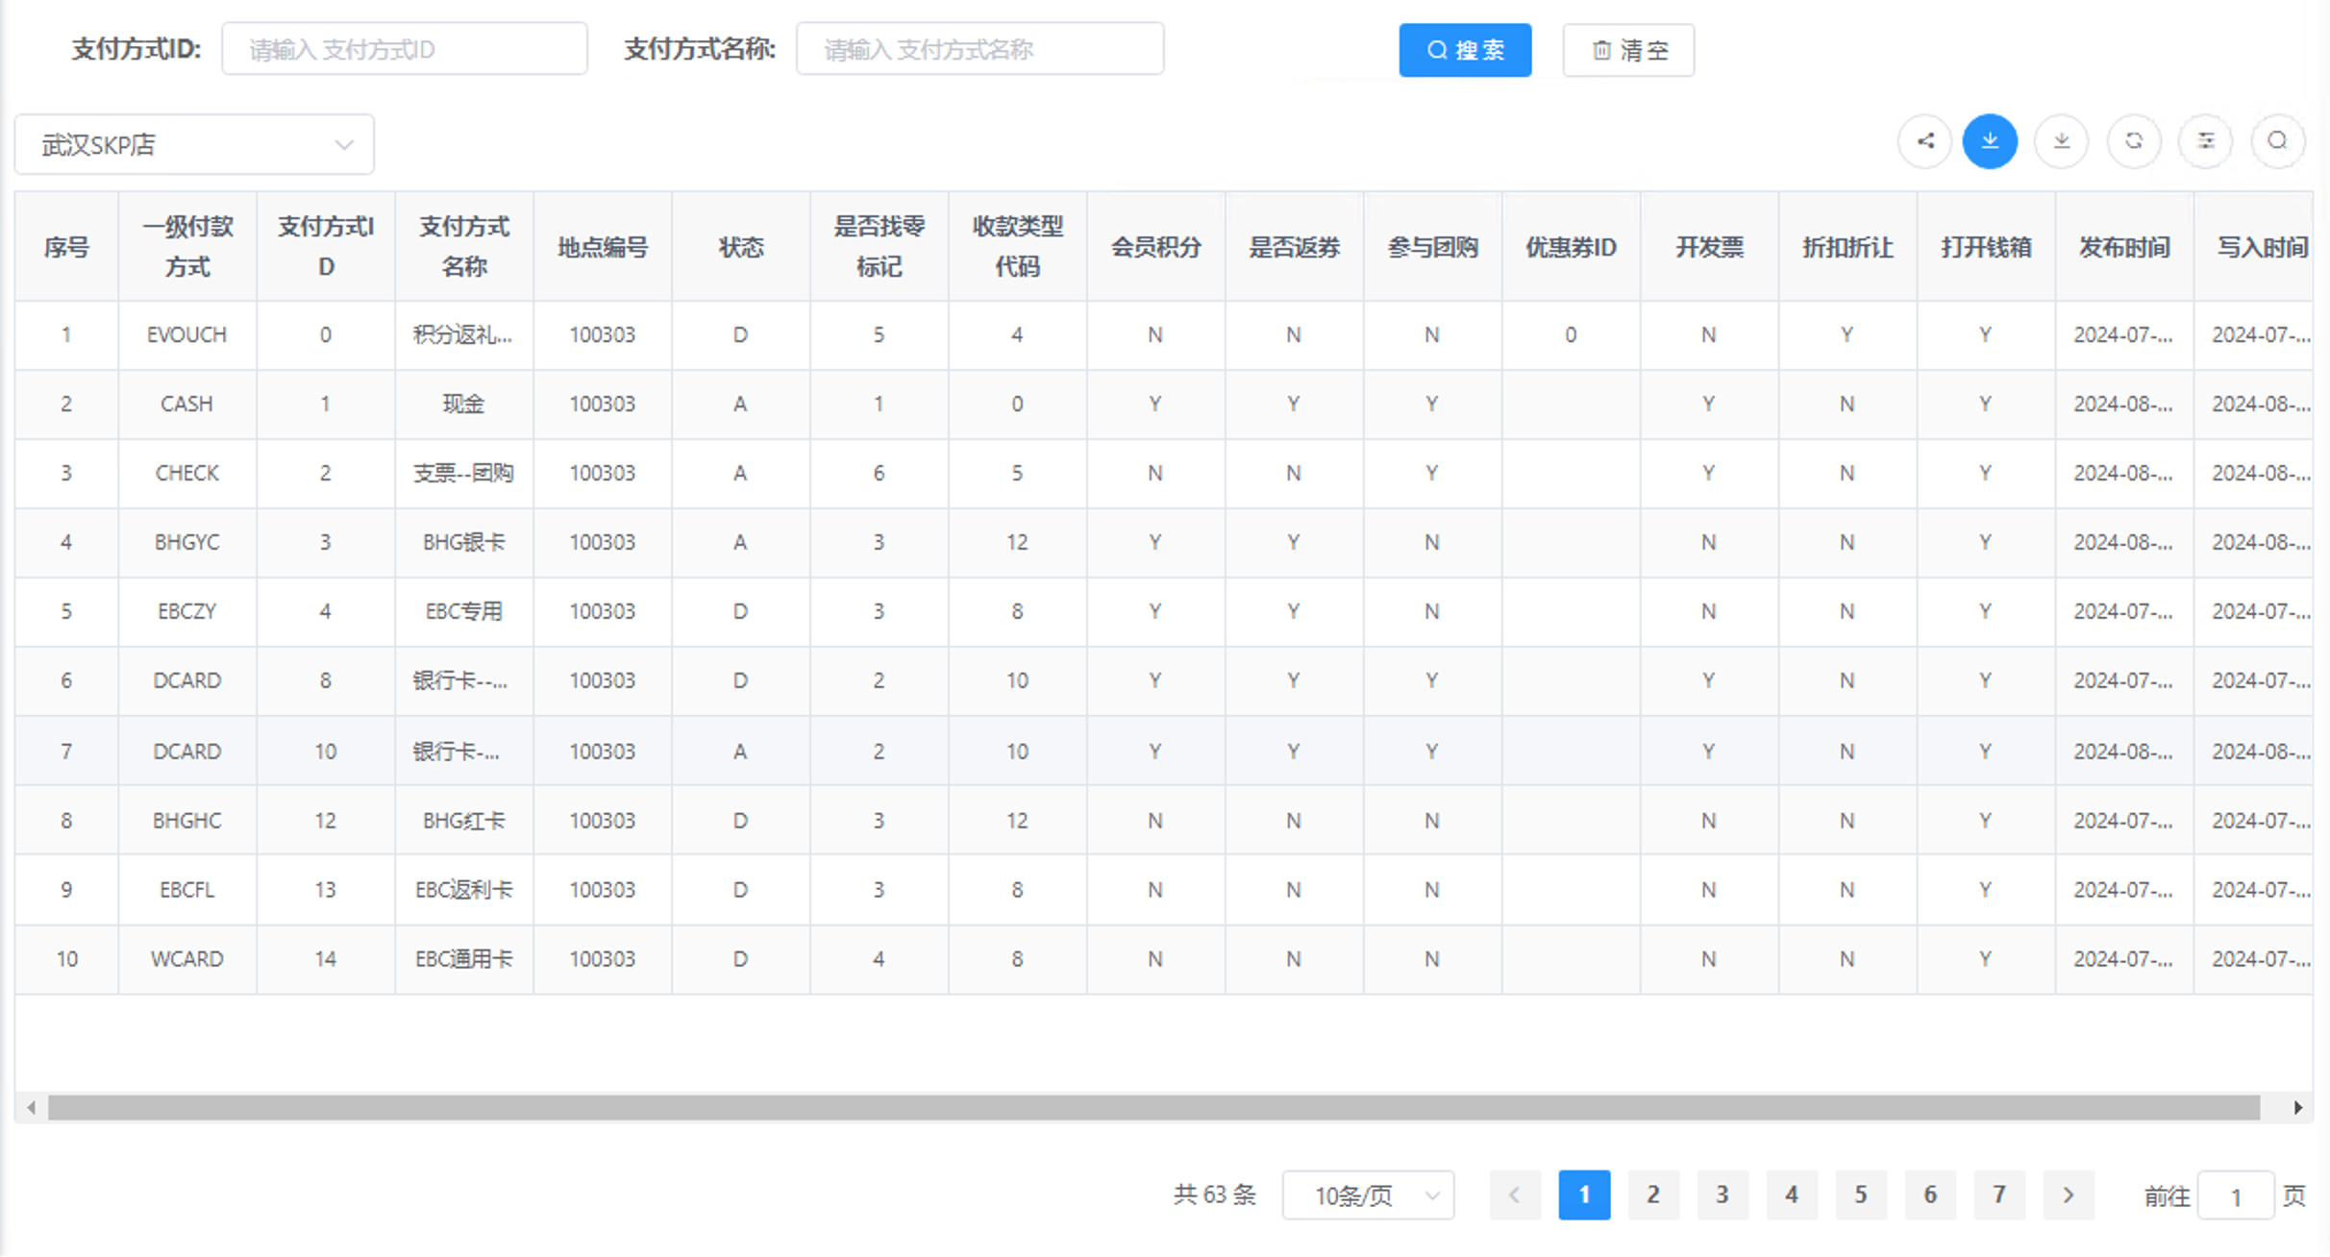Click the highlighted blue download icon

click(x=1991, y=141)
